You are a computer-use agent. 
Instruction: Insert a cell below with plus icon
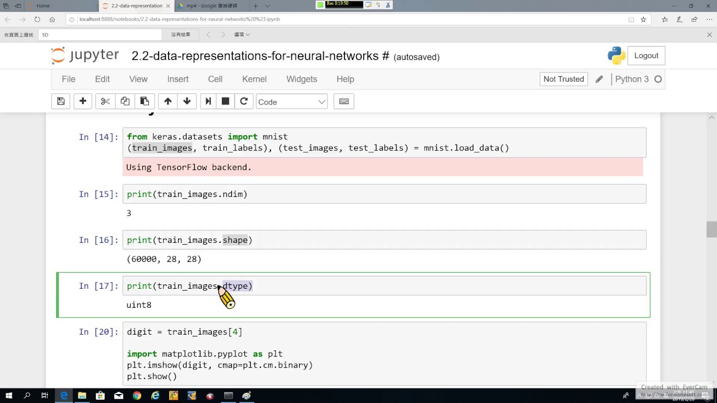(x=82, y=101)
